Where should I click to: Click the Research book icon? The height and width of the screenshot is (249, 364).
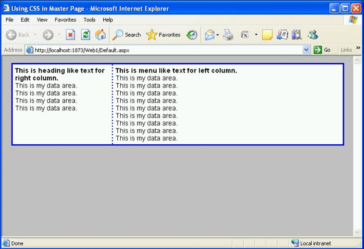(x=297, y=35)
